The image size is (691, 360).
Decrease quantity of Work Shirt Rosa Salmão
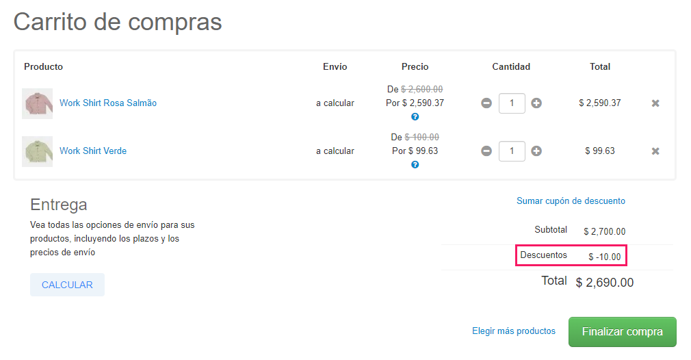(486, 103)
